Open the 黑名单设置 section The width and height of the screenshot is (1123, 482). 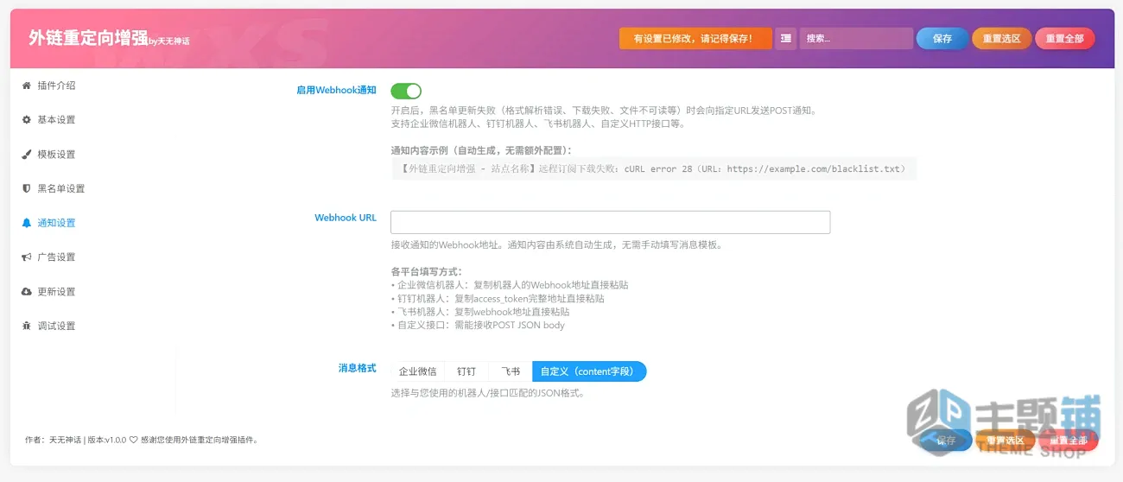pos(61,188)
